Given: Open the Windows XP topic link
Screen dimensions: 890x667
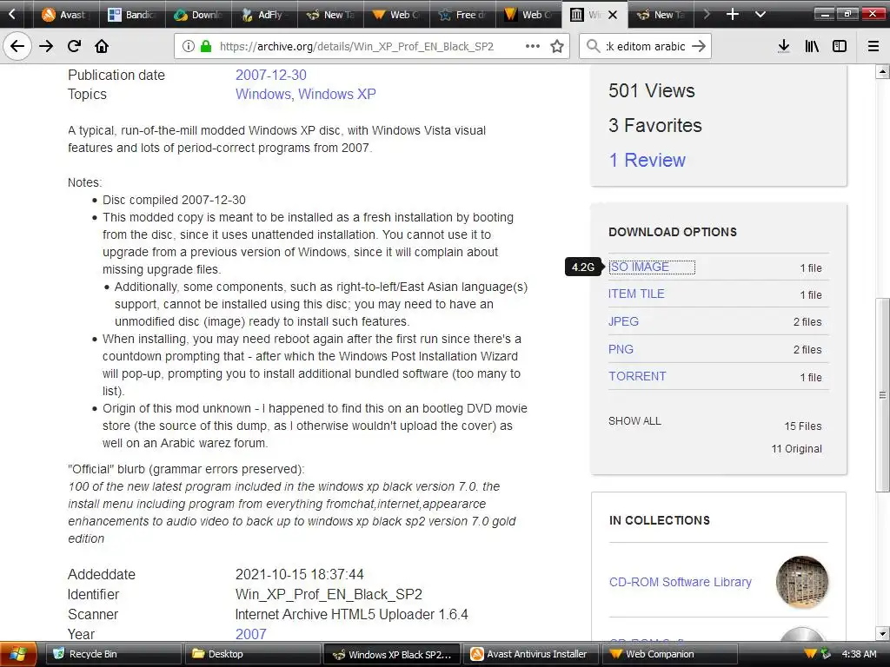Looking at the screenshot, I should [337, 94].
